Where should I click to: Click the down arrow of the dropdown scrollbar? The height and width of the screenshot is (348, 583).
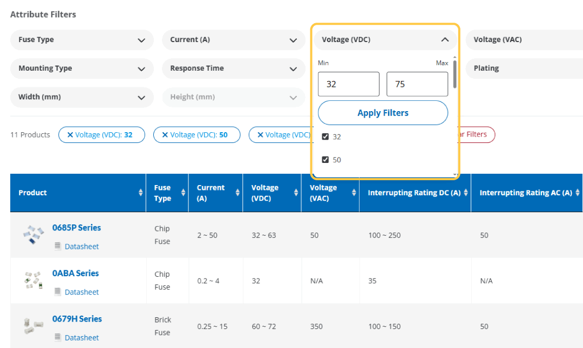point(455,174)
